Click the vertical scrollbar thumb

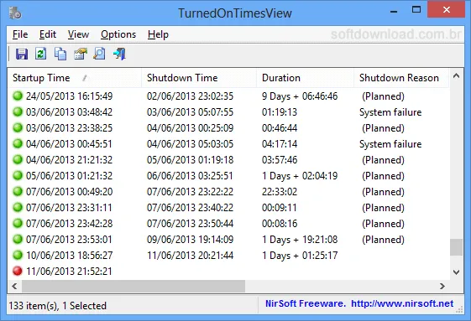point(456,247)
